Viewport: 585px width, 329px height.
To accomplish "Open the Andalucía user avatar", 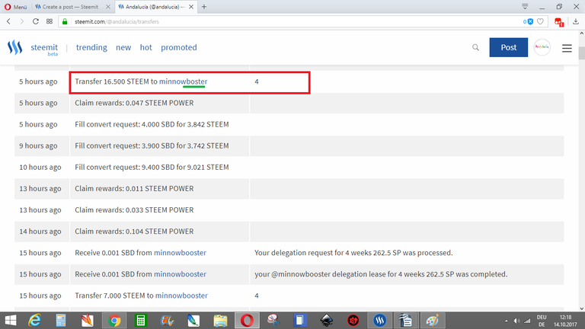I will pyautogui.click(x=542, y=47).
